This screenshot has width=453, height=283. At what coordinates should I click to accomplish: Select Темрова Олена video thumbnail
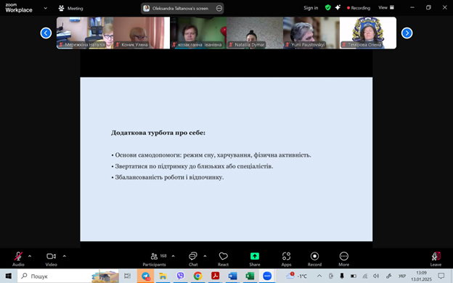368,33
